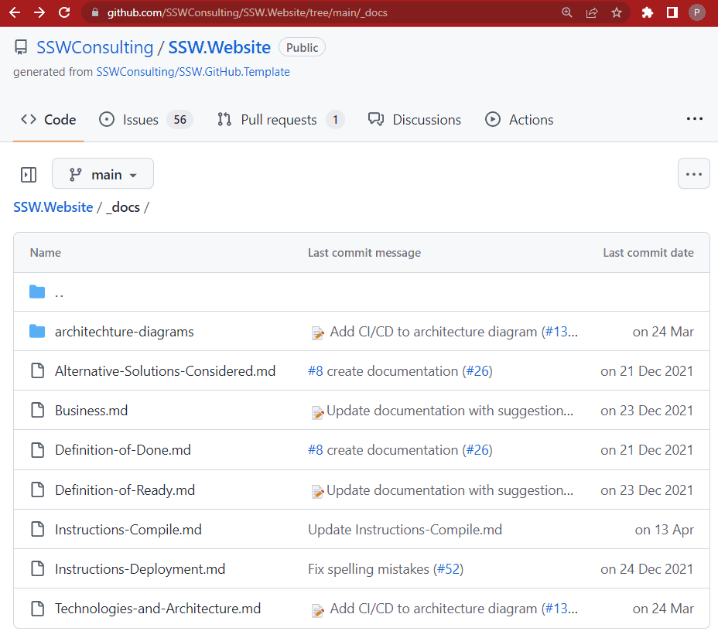Click the share page icon in address bar
This screenshot has width=718, height=638.
click(x=592, y=12)
